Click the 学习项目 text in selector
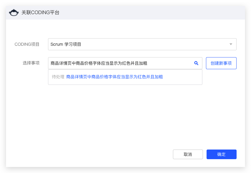This screenshot has width=251, height=173. tap(73, 44)
